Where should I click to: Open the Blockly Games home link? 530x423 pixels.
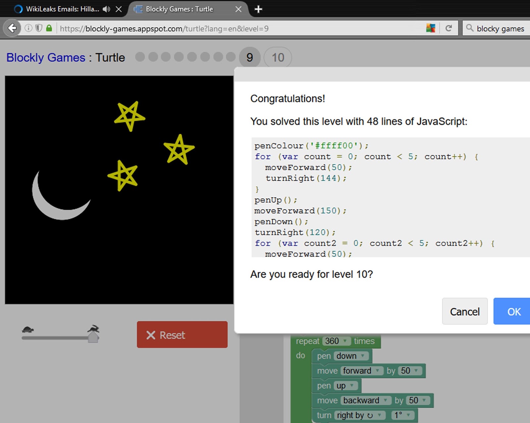(46, 58)
